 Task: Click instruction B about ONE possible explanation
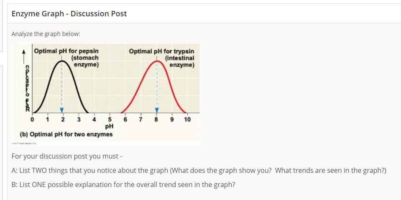click(x=123, y=185)
